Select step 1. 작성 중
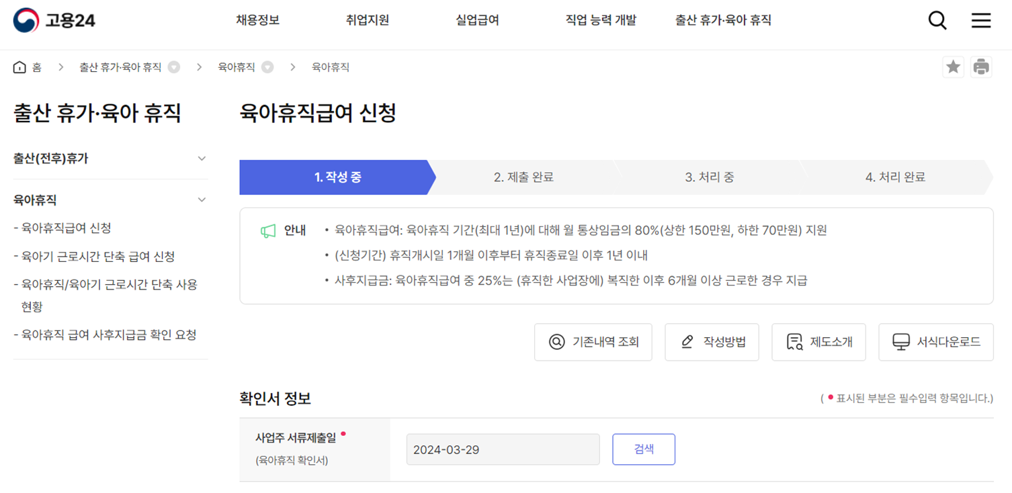 tap(337, 177)
